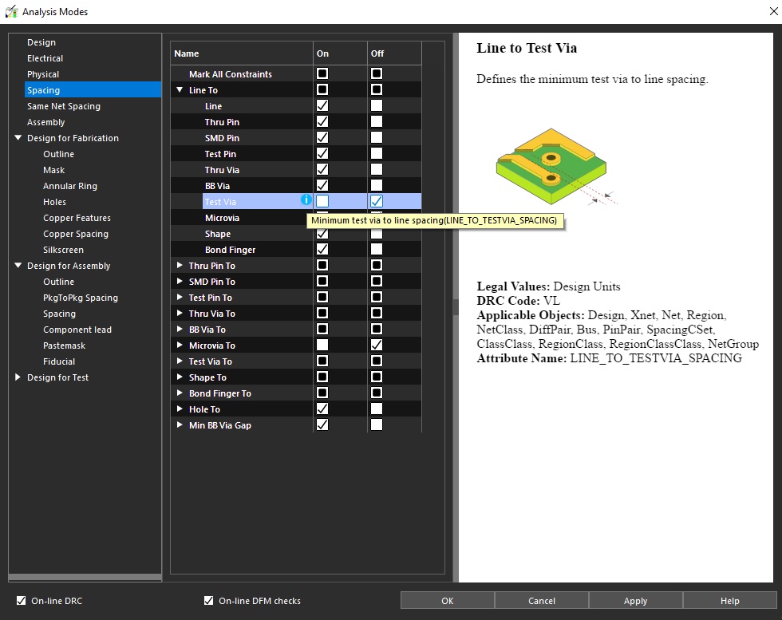Open the Electrical analysis category

click(45, 58)
